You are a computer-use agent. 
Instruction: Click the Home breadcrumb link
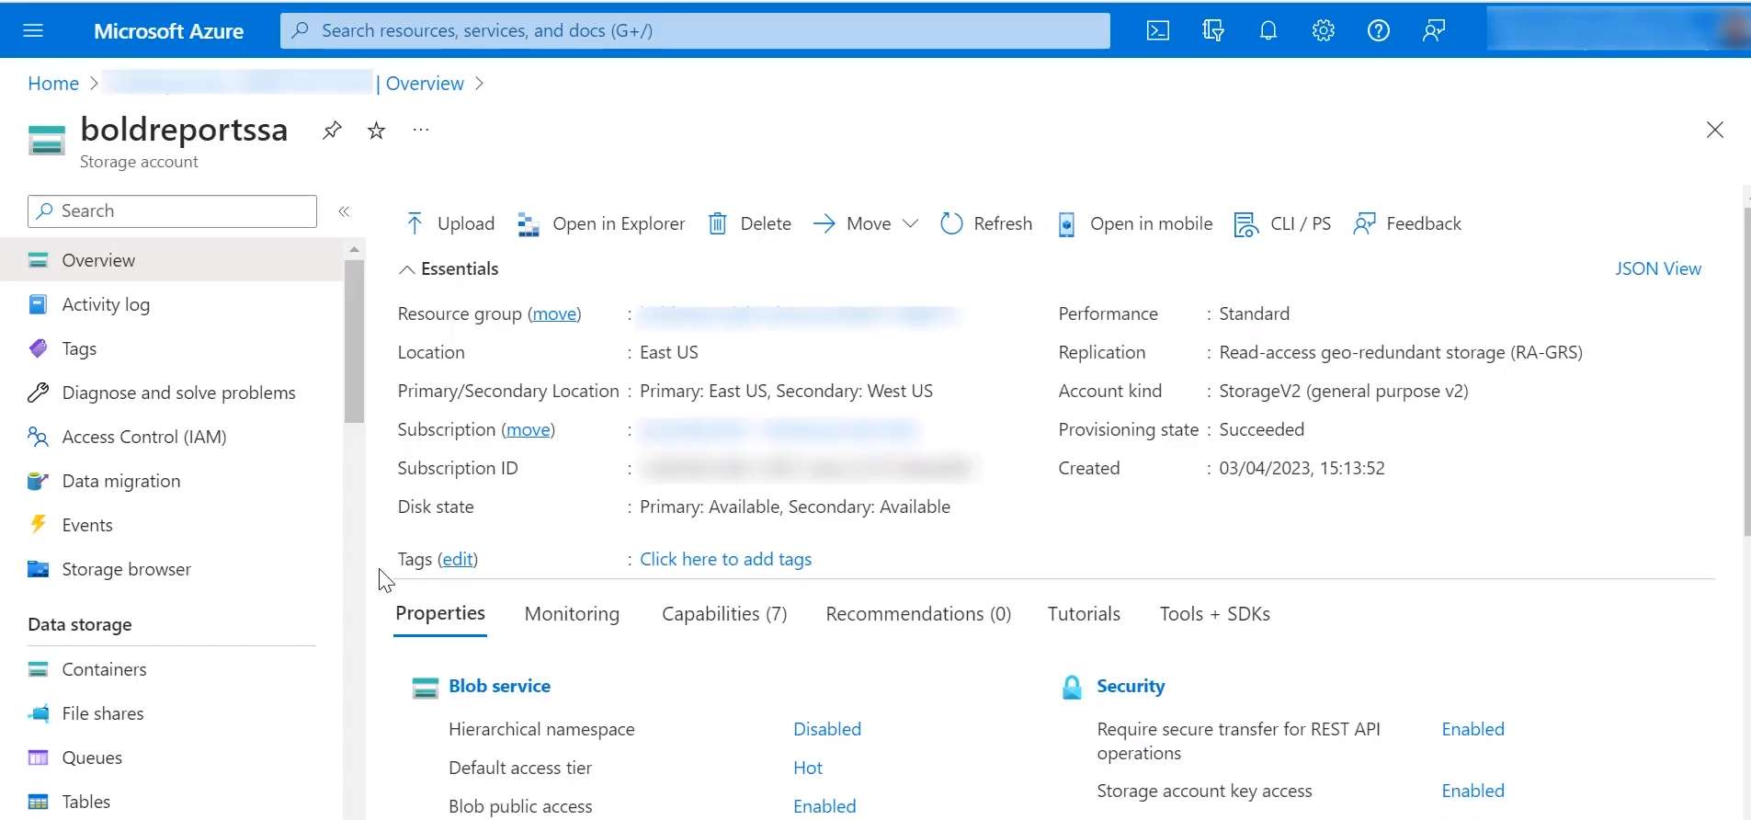point(53,84)
